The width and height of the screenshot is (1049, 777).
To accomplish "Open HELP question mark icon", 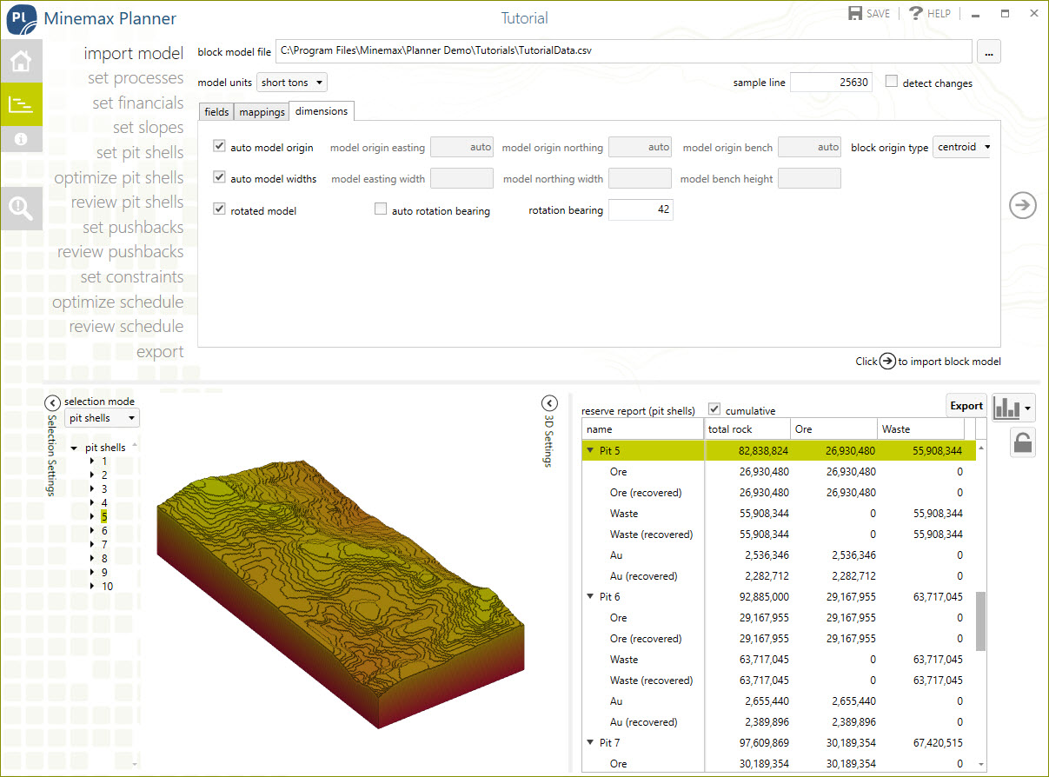I will coord(915,13).
